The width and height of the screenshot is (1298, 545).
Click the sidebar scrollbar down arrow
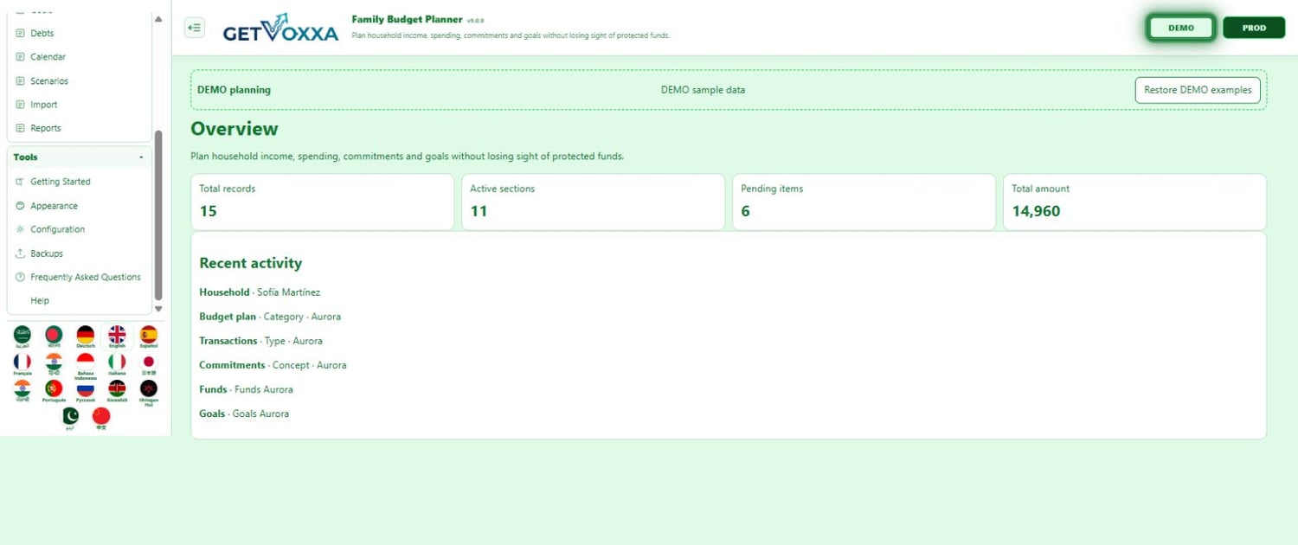157,309
